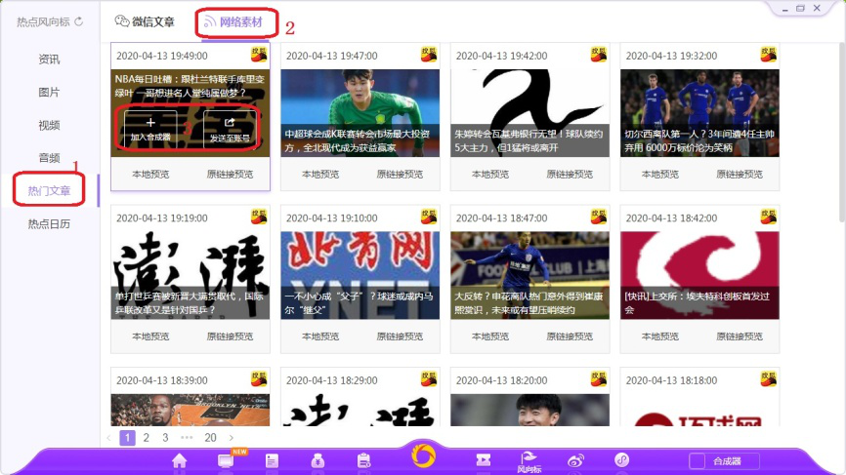Click source logo on the 18:47:00 card
This screenshot has height=475, width=846.
pos(598,217)
